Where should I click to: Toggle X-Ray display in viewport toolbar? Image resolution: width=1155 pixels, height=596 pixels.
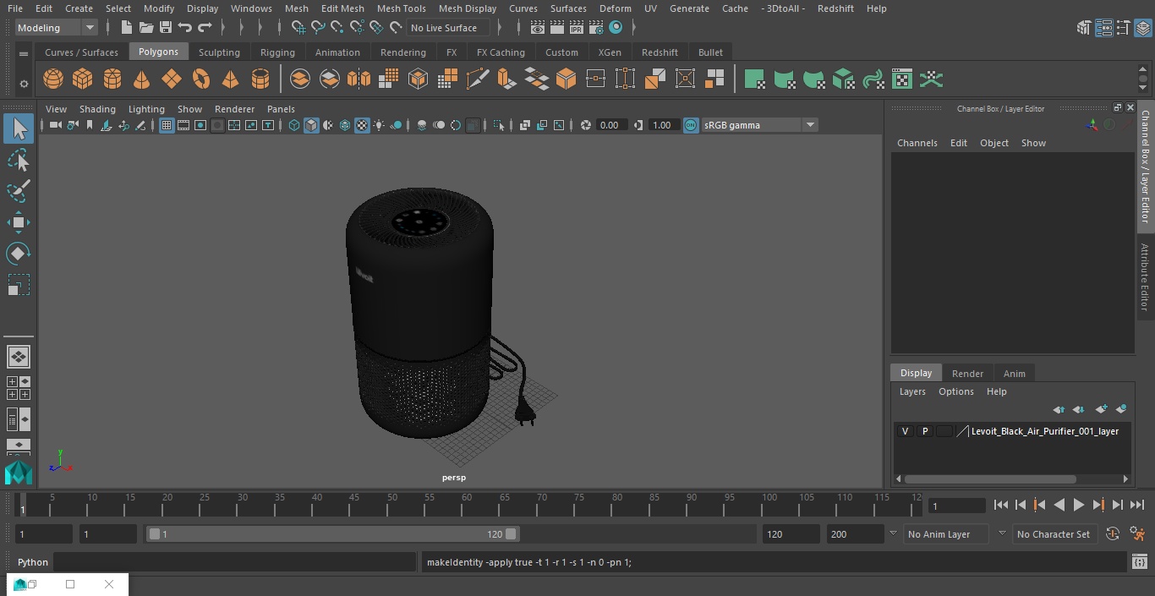(525, 125)
